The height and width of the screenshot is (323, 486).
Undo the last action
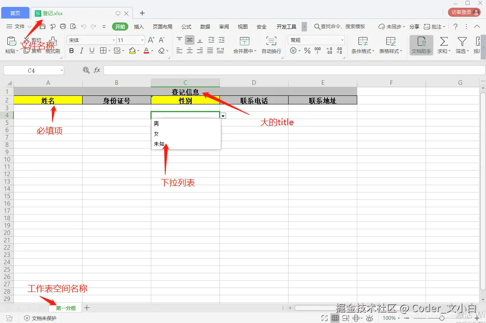pyautogui.click(x=83, y=27)
